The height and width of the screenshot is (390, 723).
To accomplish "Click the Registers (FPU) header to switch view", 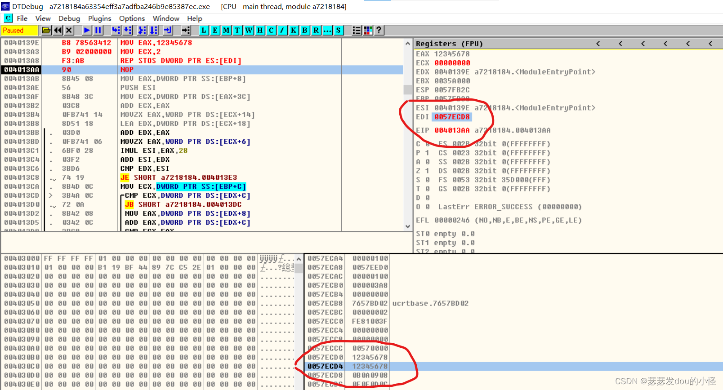I will [x=450, y=44].
